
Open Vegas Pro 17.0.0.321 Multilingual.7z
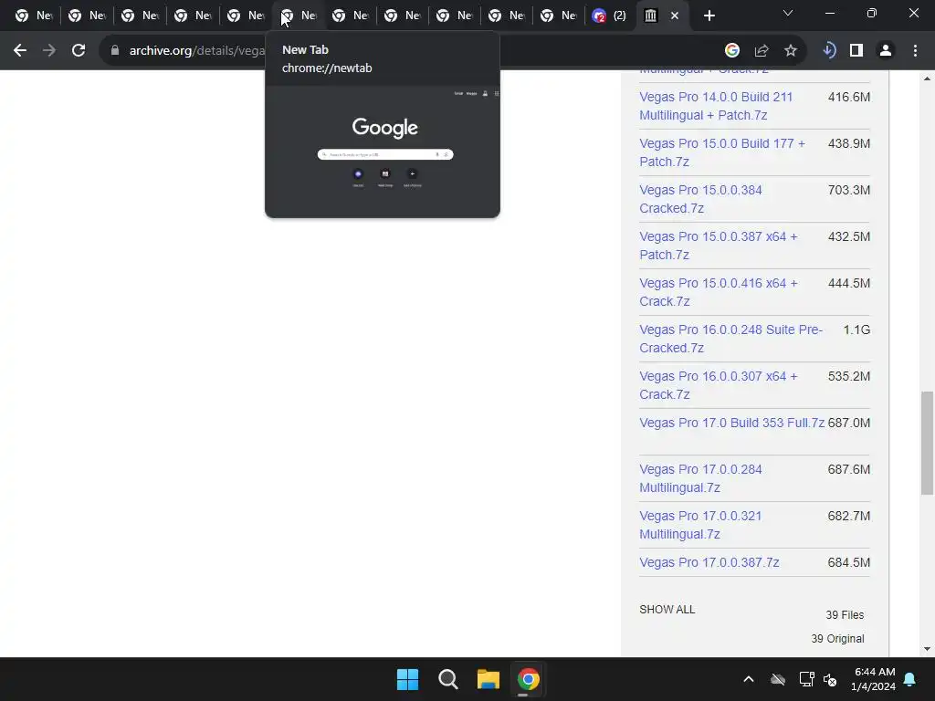700,525
